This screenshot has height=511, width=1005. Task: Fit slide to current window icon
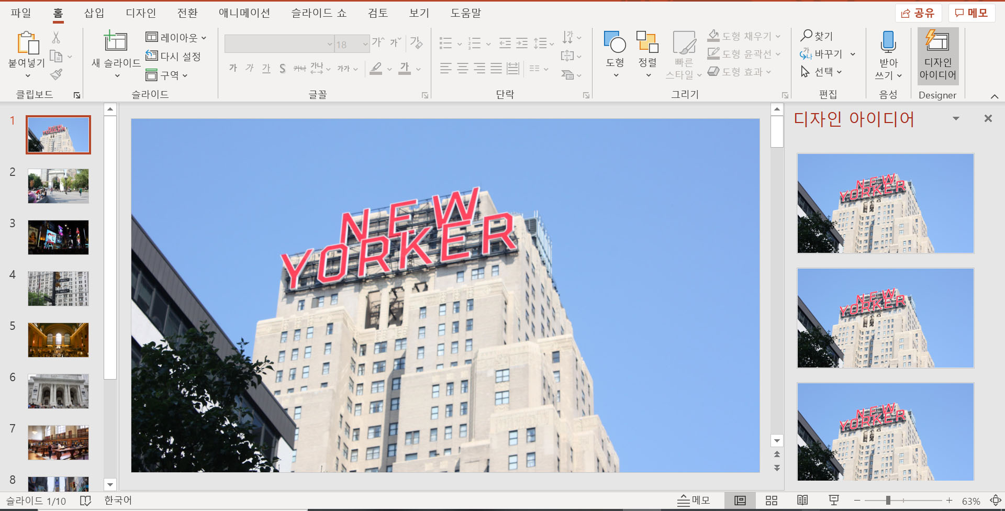995,501
